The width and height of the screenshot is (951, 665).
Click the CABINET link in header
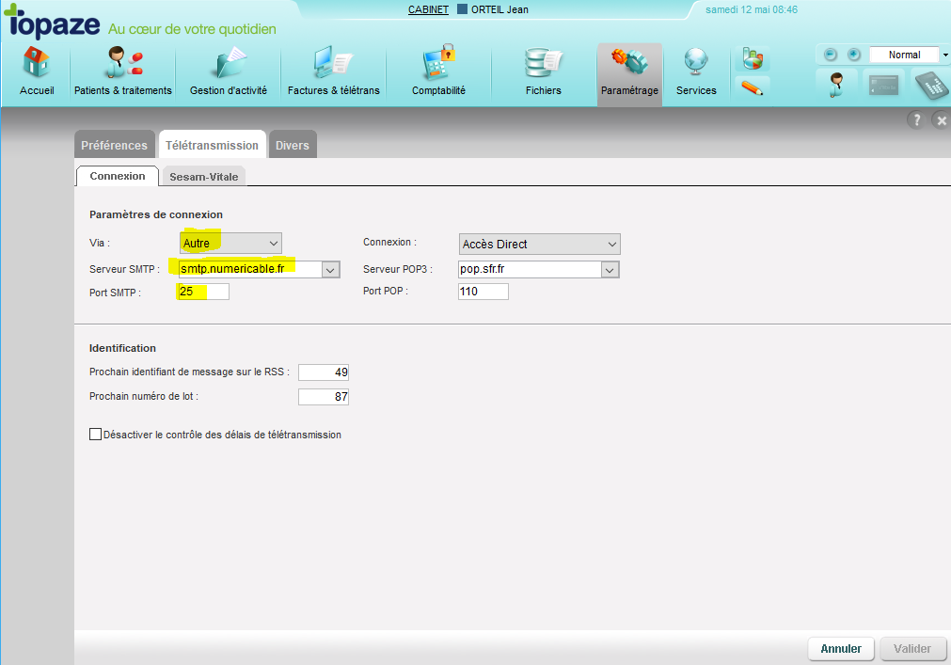(428, 9)
